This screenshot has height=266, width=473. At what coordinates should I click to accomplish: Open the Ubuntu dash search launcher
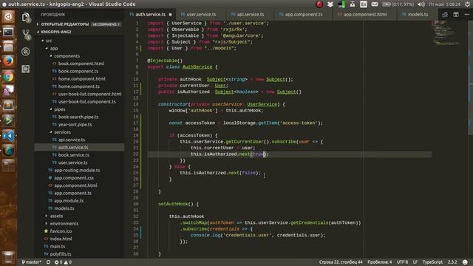[x=8, y=16]
